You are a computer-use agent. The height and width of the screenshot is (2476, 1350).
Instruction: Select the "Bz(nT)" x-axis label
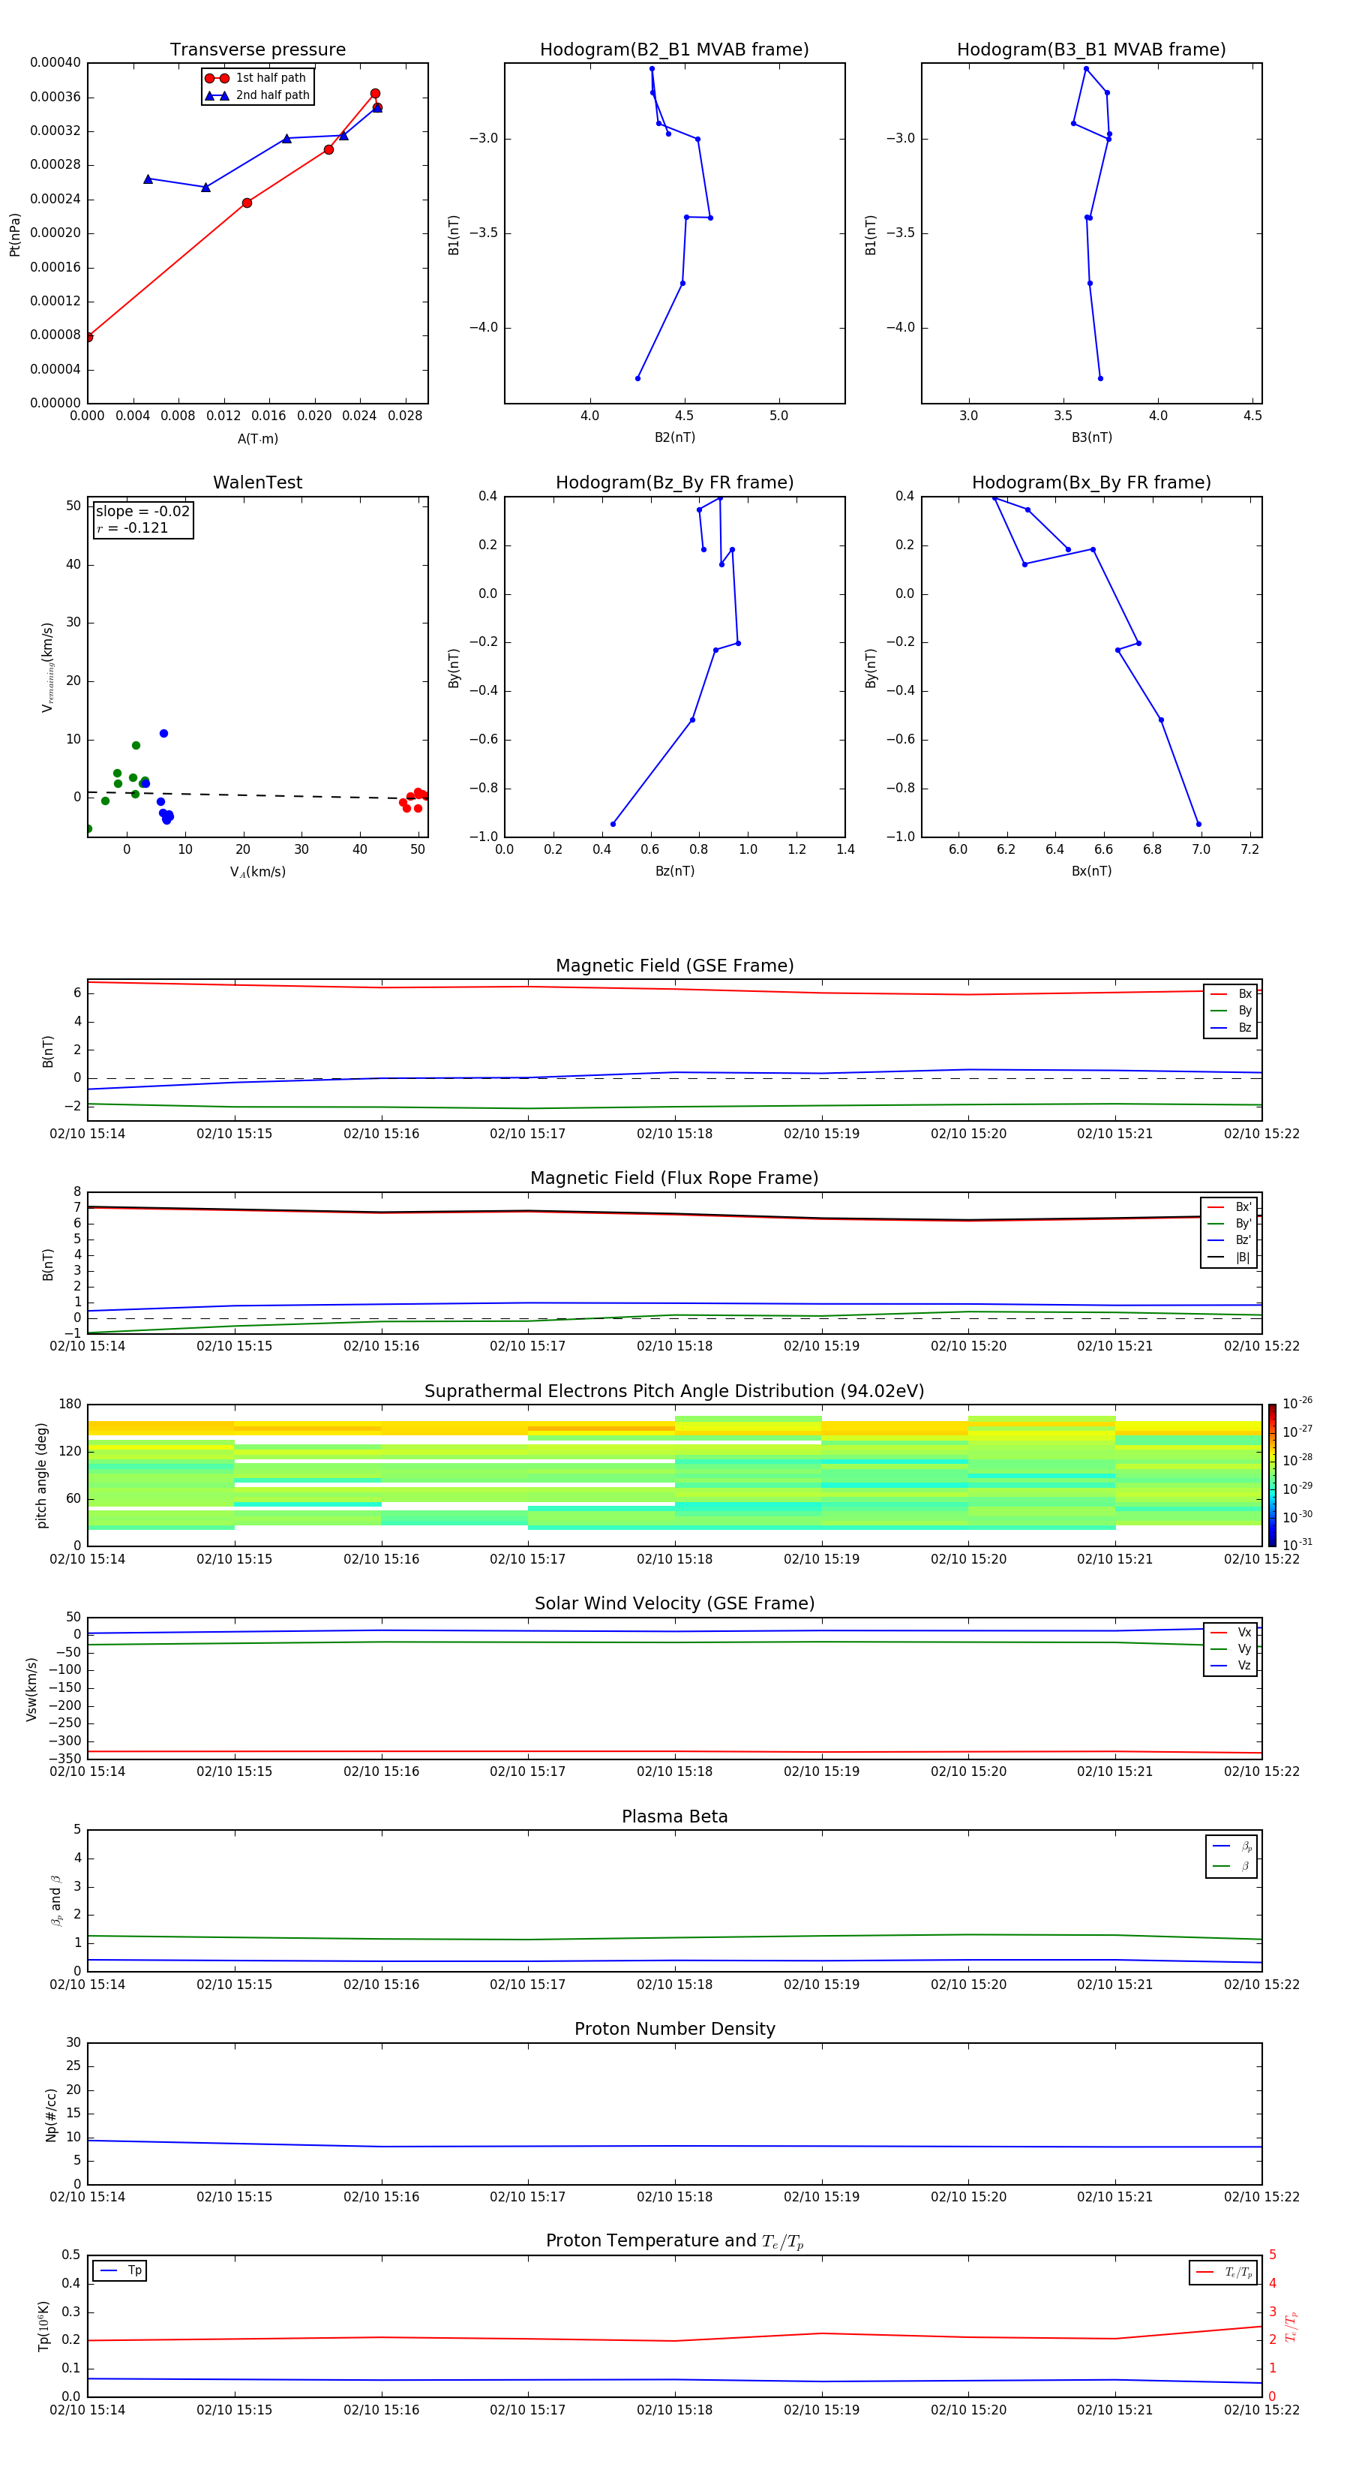point(674,871)
